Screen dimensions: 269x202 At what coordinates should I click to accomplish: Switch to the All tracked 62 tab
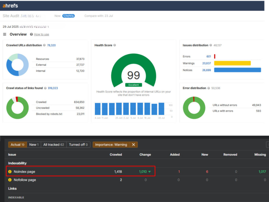(54, 145)
